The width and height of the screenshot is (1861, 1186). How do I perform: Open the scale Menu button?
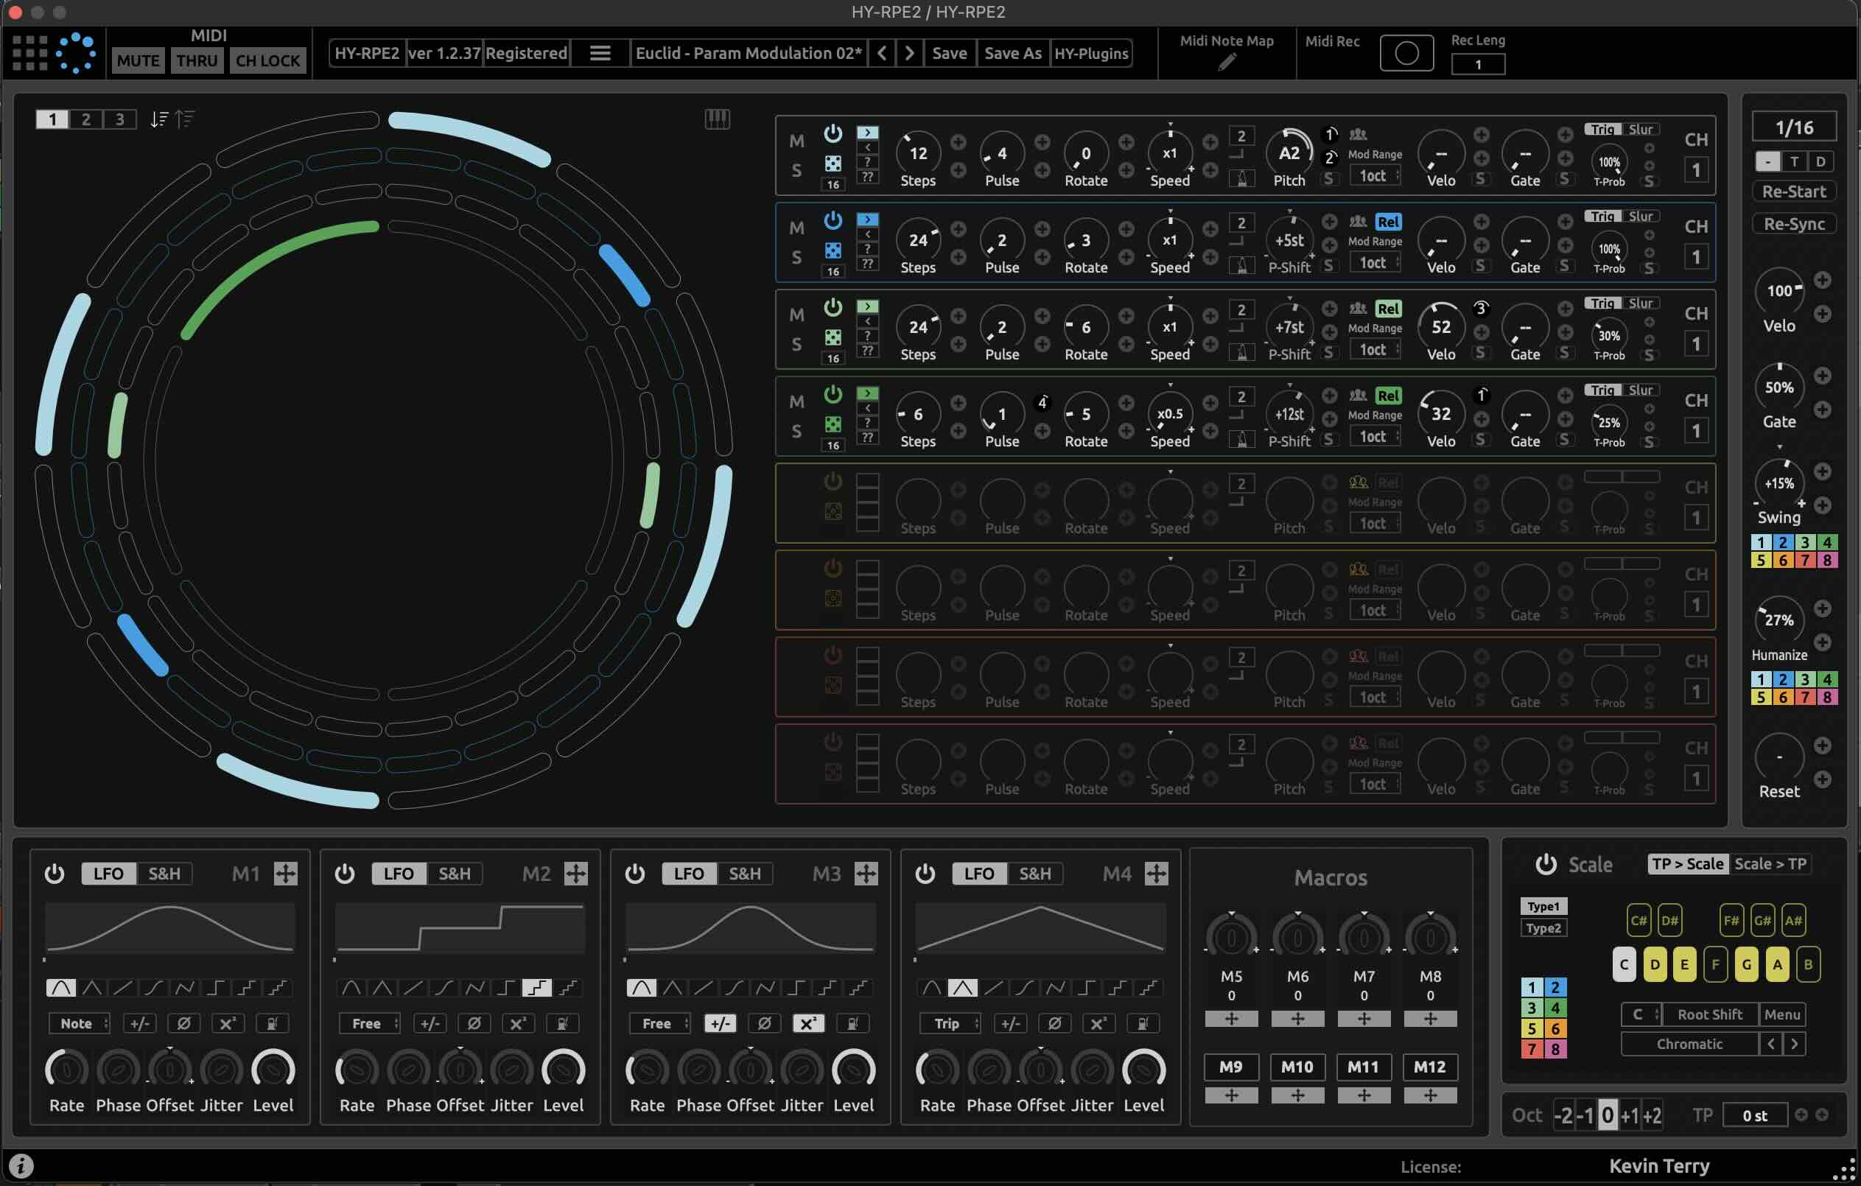point(1782,1014)
